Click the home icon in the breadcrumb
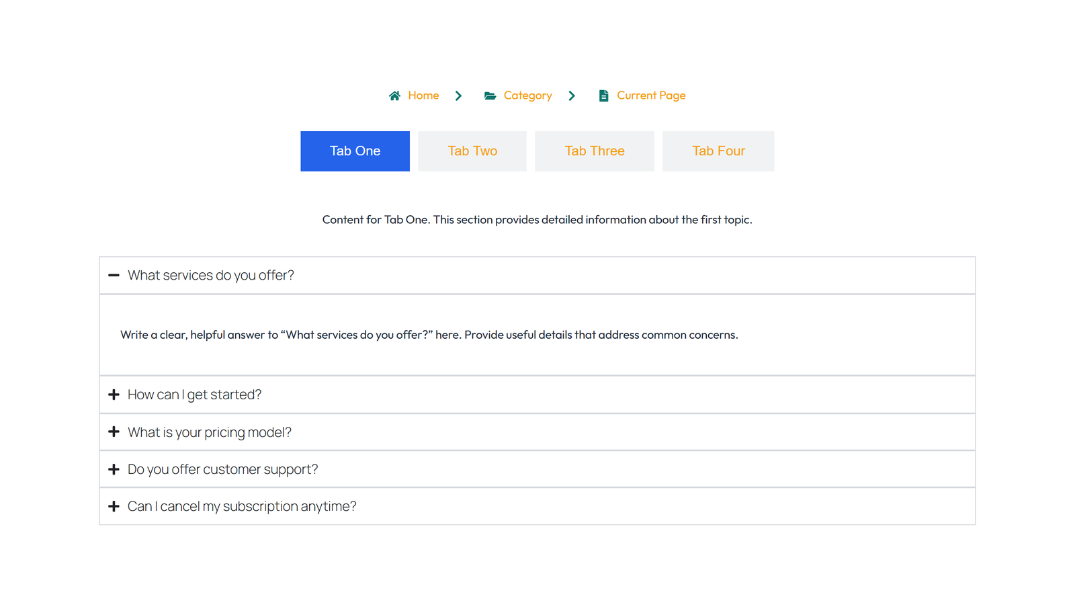The height and width of the screenshot is (605, 1075). (x=394, y=95)
